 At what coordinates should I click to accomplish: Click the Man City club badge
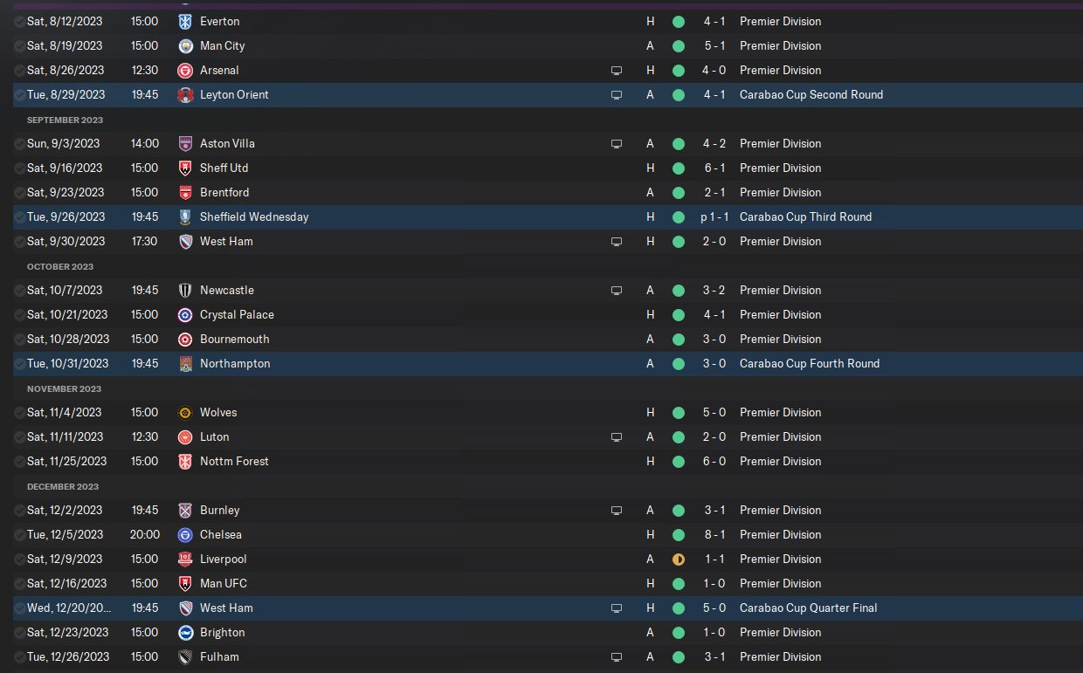[x=184, y=45]
